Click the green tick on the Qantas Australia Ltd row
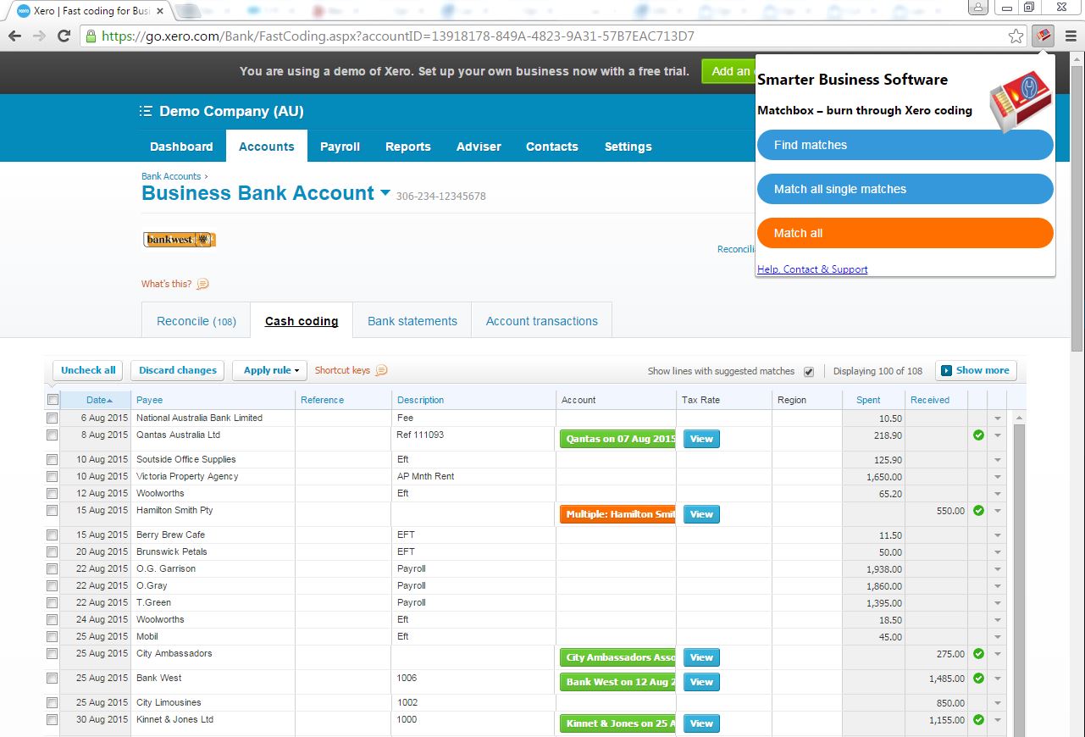 click(x=978, y=435)
